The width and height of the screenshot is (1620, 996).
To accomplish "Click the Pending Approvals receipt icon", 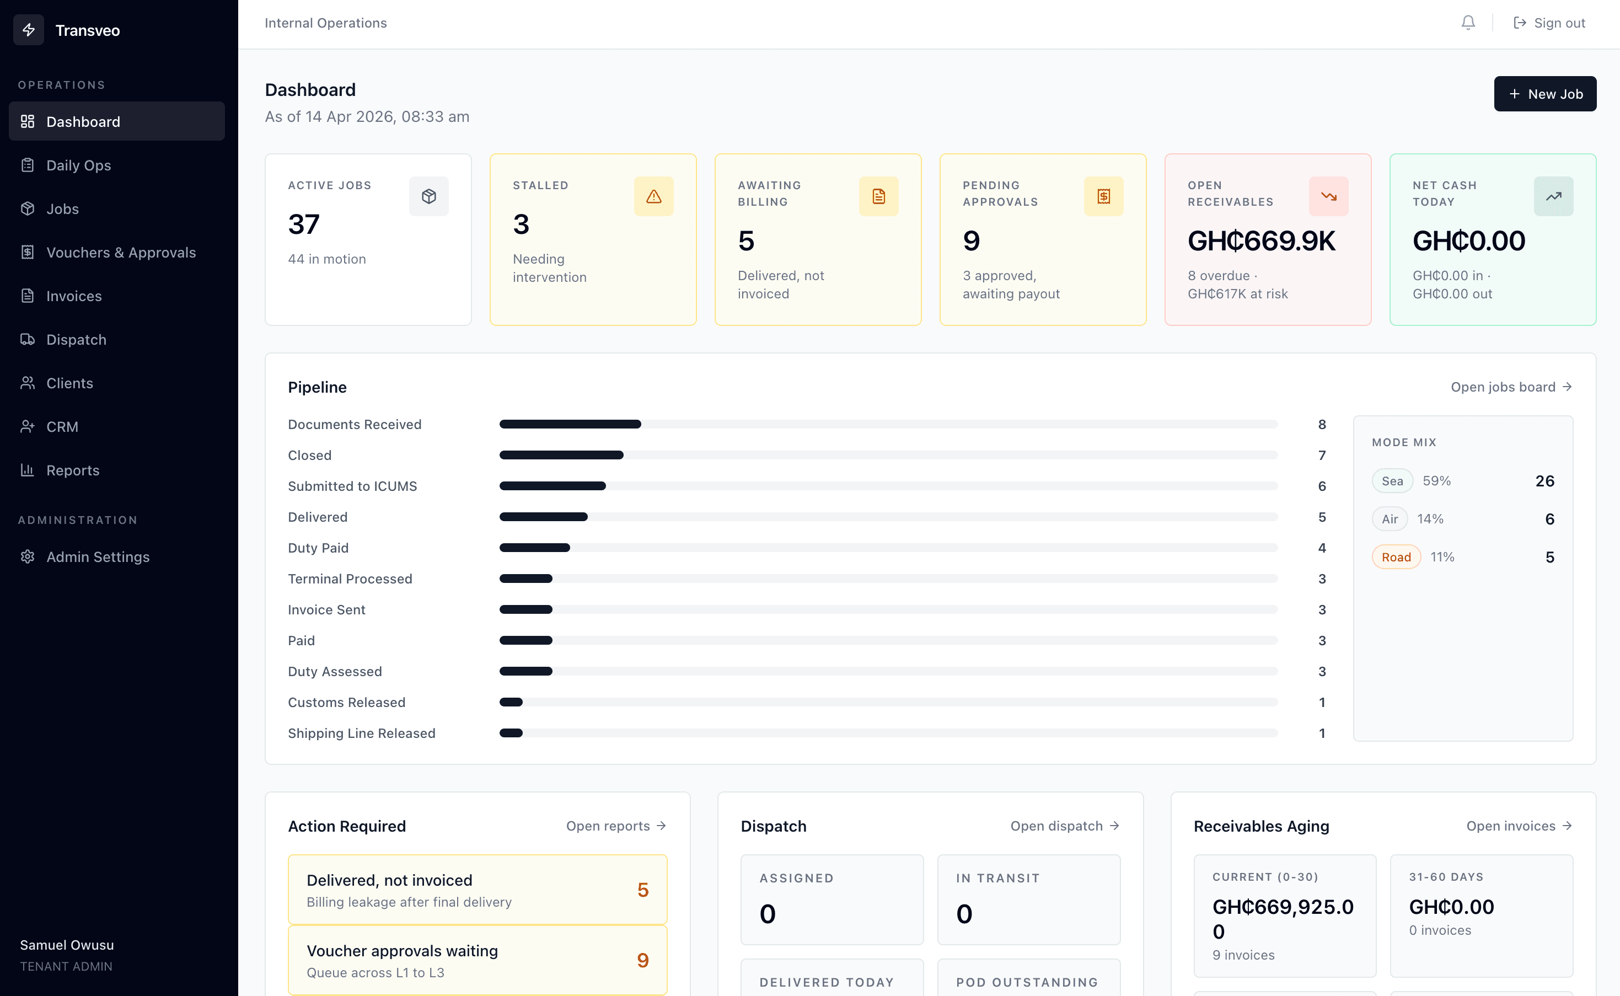I will [x=1104, y=196].
